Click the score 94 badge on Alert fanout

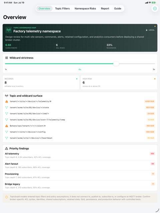tap(153, 164)
